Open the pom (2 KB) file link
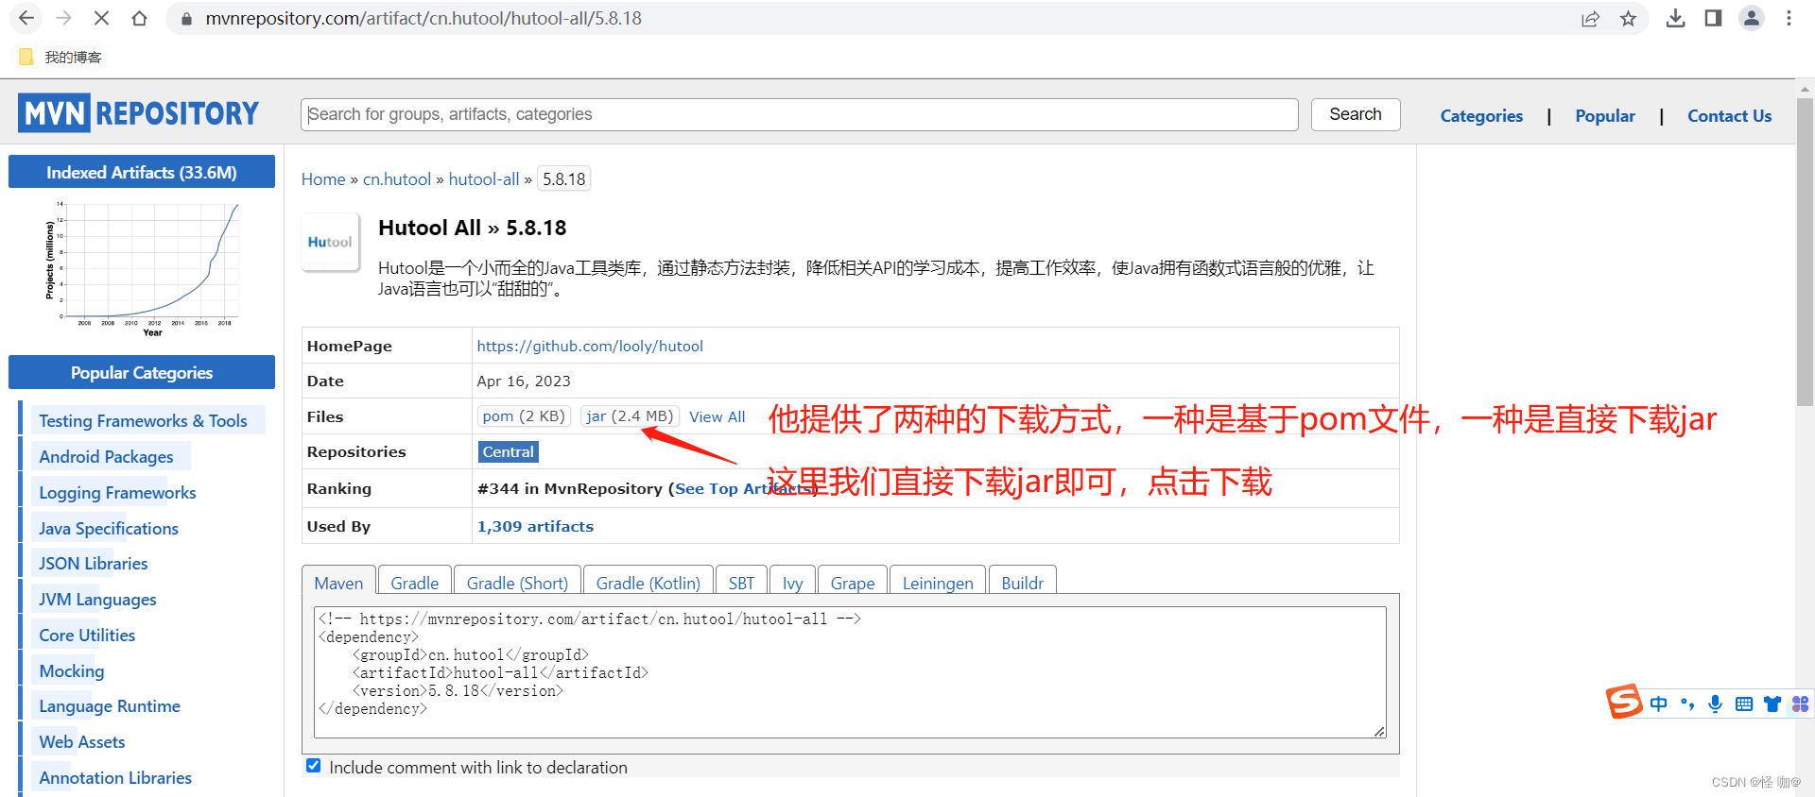 coord(524,416)
